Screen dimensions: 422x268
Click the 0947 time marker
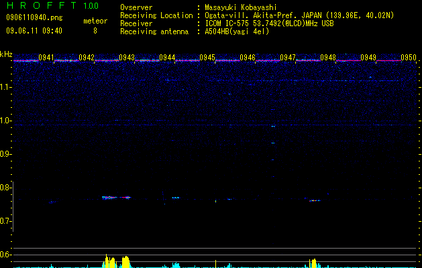click(x=288, y=58)
